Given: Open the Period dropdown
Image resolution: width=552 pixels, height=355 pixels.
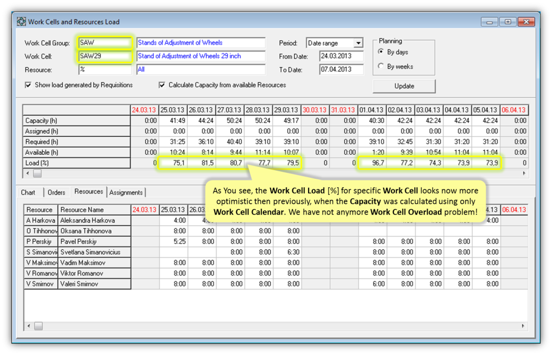Looking at the screenshot, I should 358,43.
